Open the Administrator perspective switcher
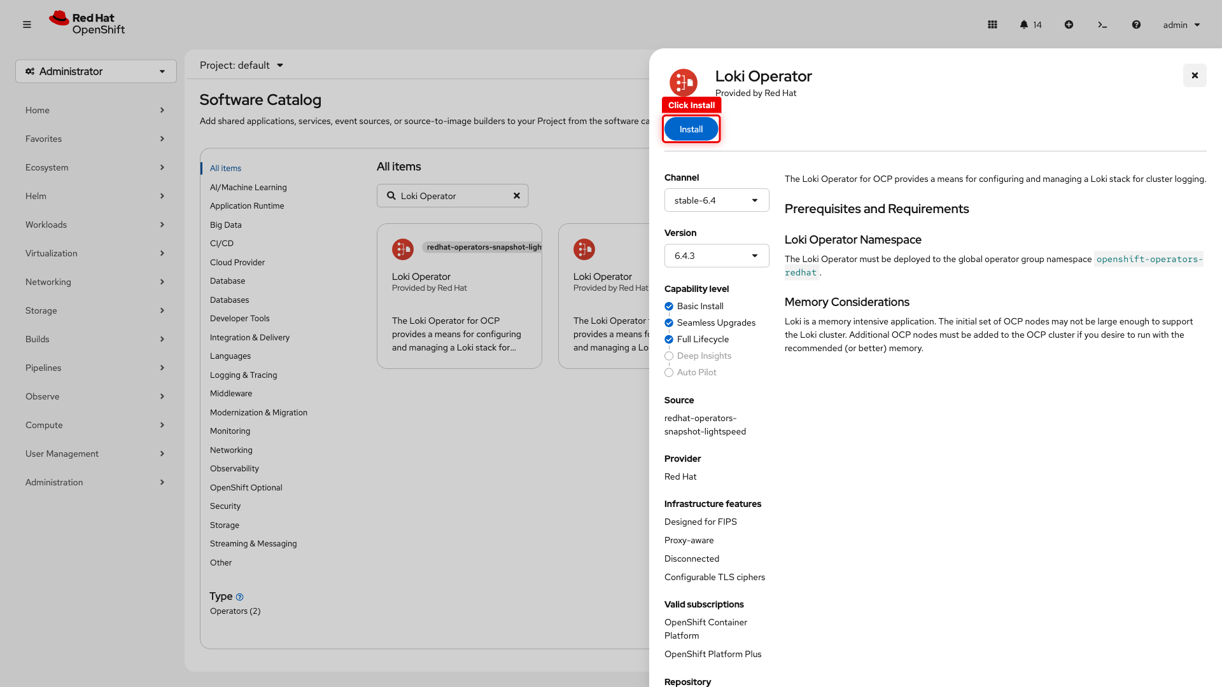The image size is (1222, 687). click(x=96, y=71)
